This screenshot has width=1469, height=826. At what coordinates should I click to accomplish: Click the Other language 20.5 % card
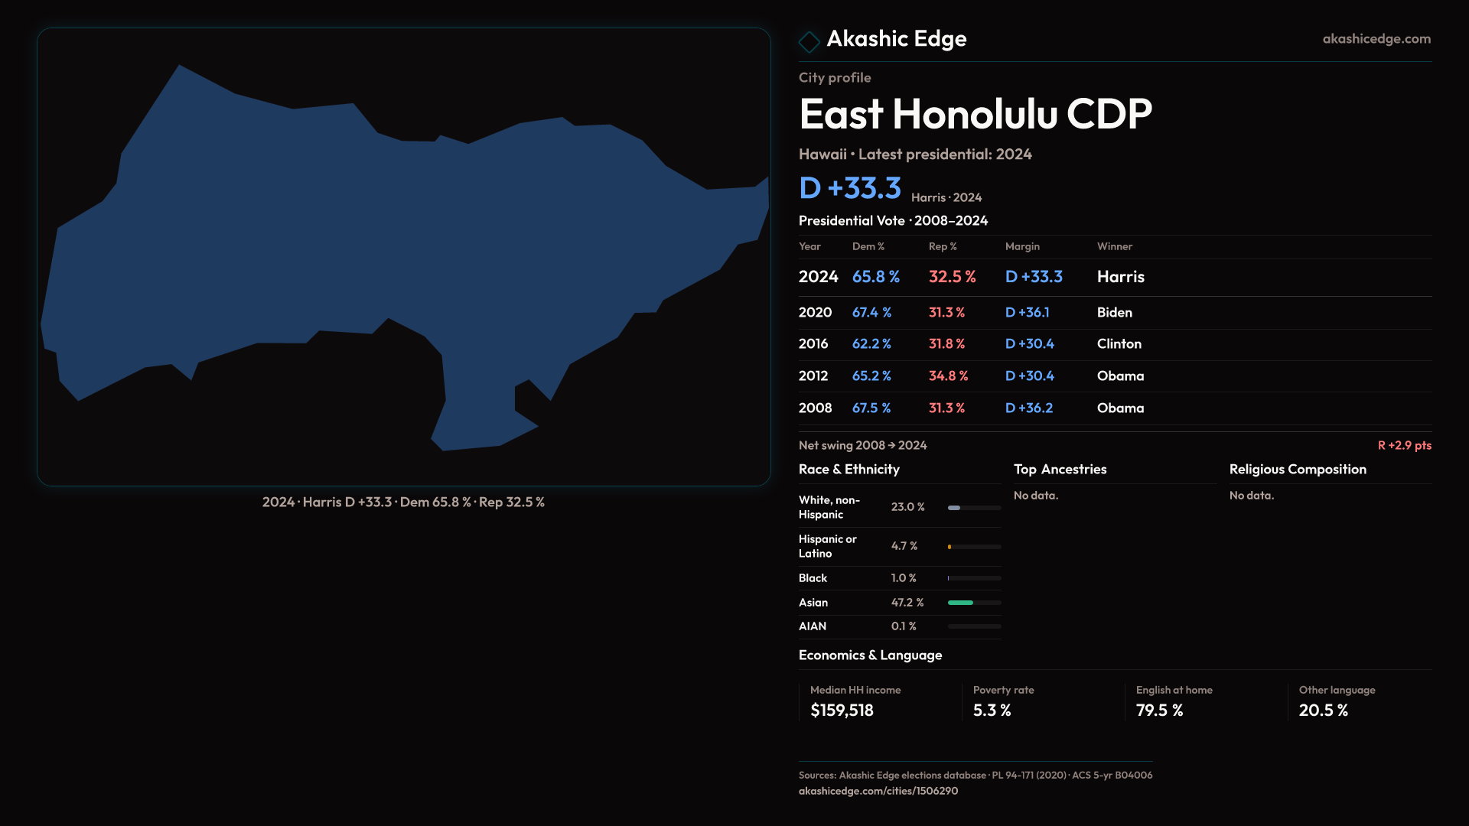[1336, 702]
